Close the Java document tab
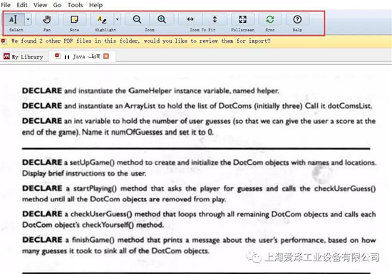This screenshot has width=392, height=274. click(x=106, y=56)
